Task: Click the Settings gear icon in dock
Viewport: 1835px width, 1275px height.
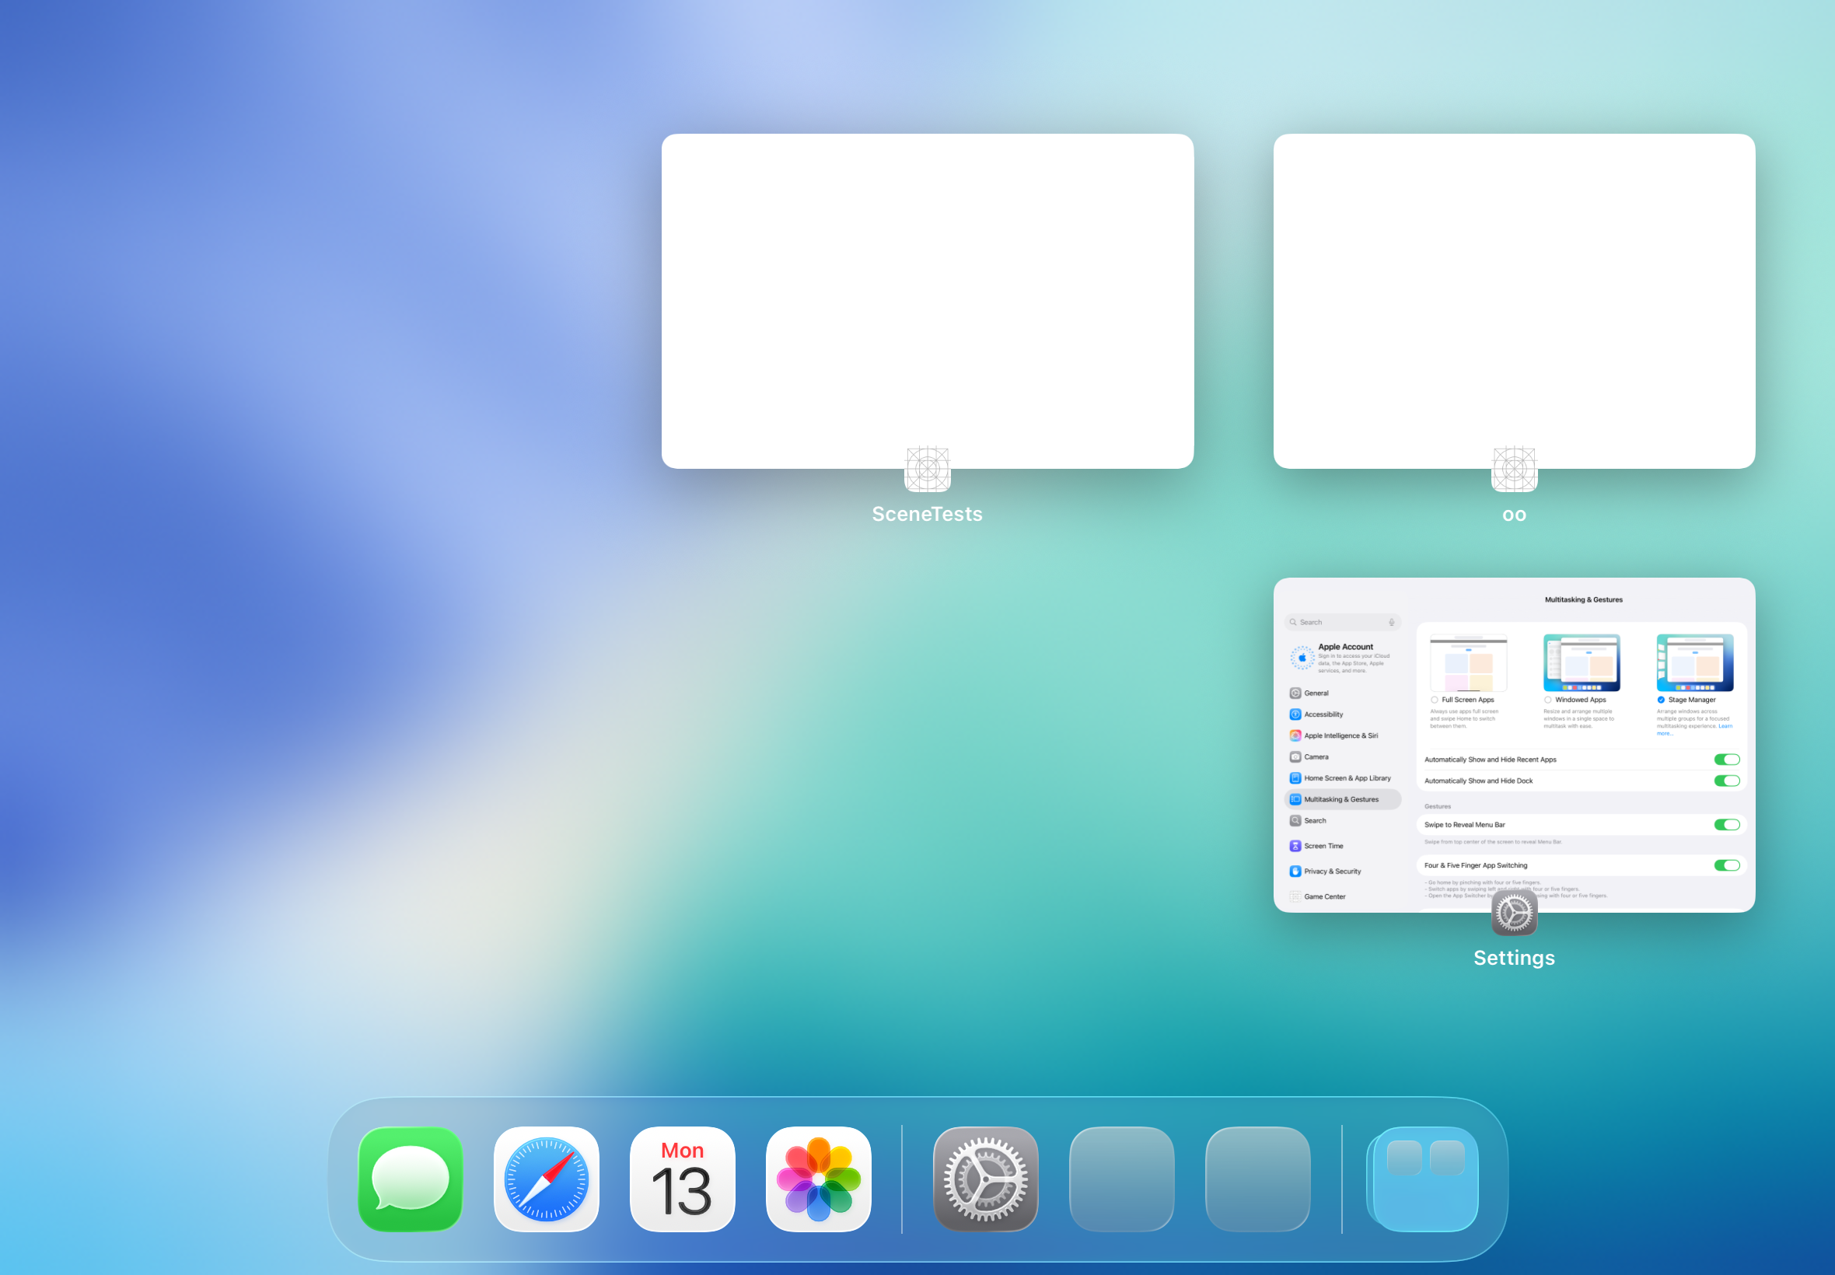Action: pyautogui.click(x=985, y=1179)
